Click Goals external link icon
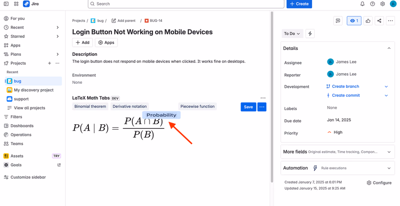400x206 pixels. point(59,165)
